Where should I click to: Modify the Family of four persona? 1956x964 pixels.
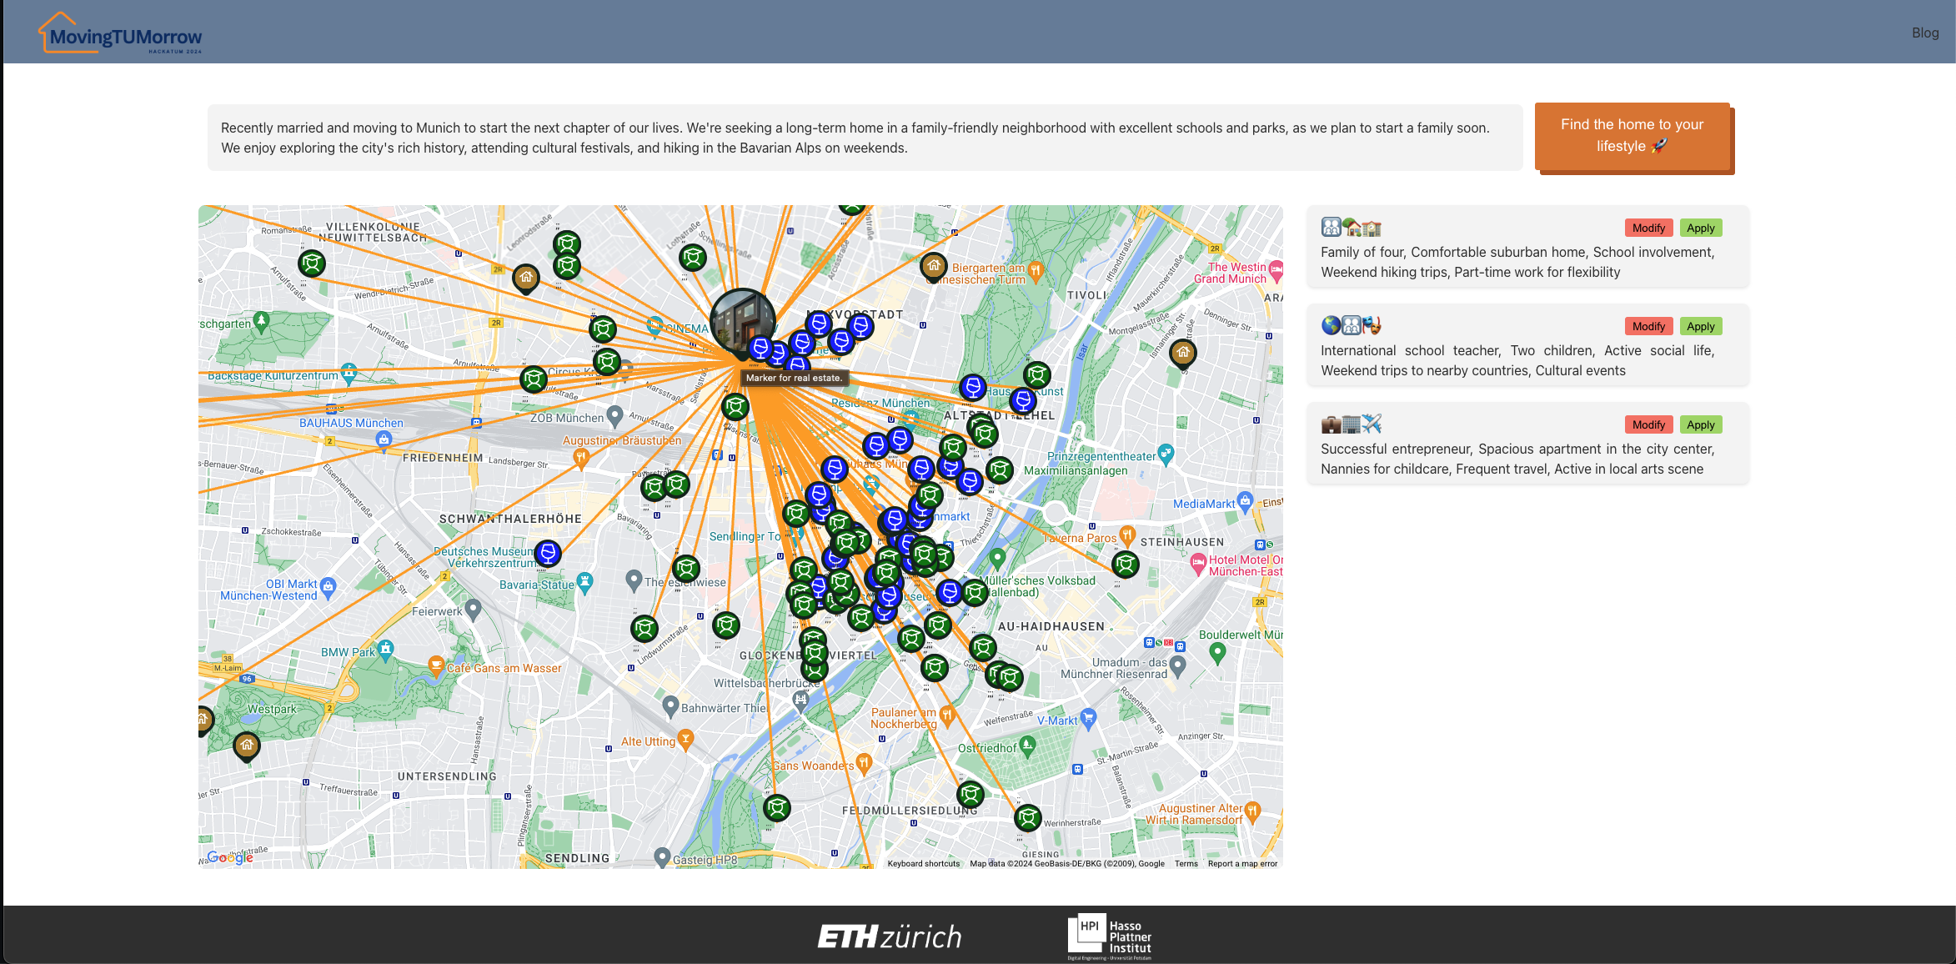[1648, 228]
